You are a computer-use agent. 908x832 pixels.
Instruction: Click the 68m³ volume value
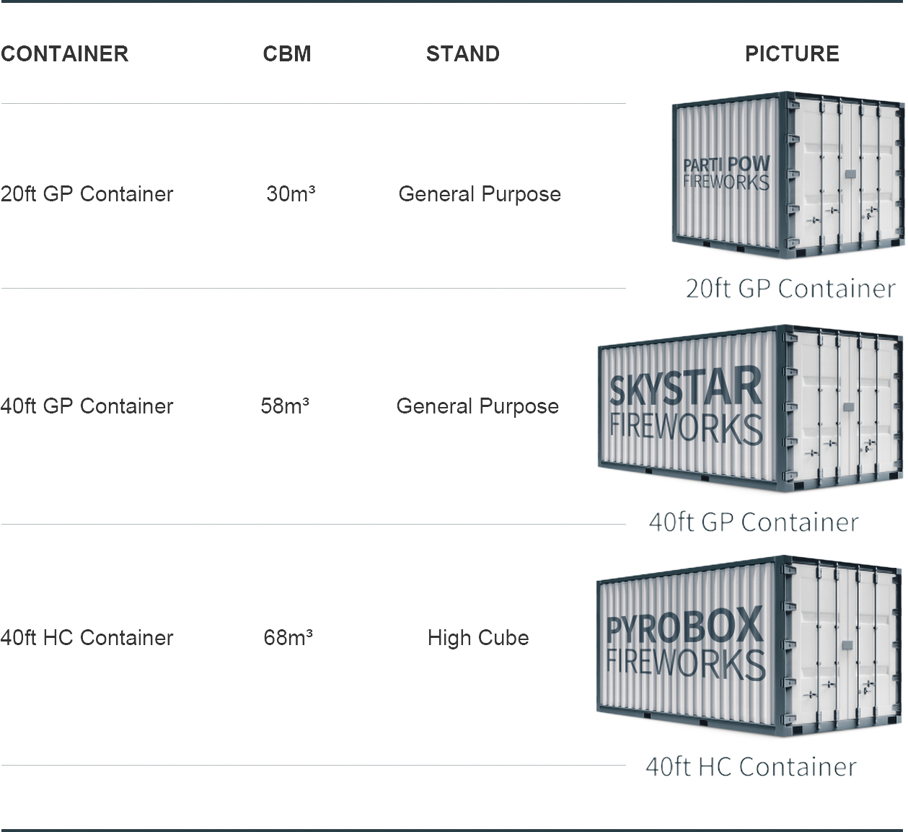tap(288, 638)
